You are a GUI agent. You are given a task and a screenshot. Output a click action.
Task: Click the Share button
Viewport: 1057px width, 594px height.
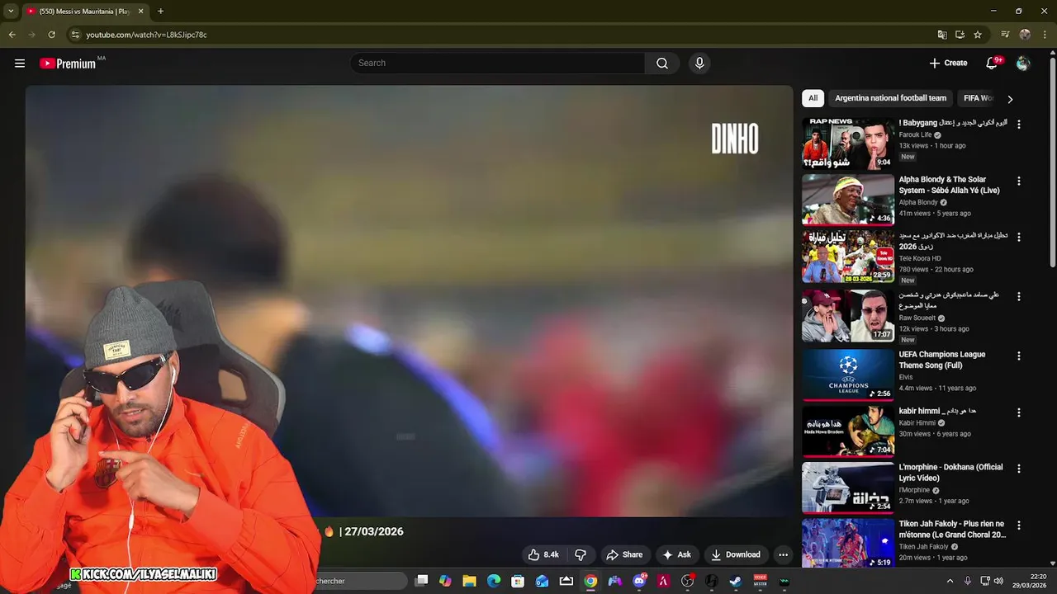624,554
